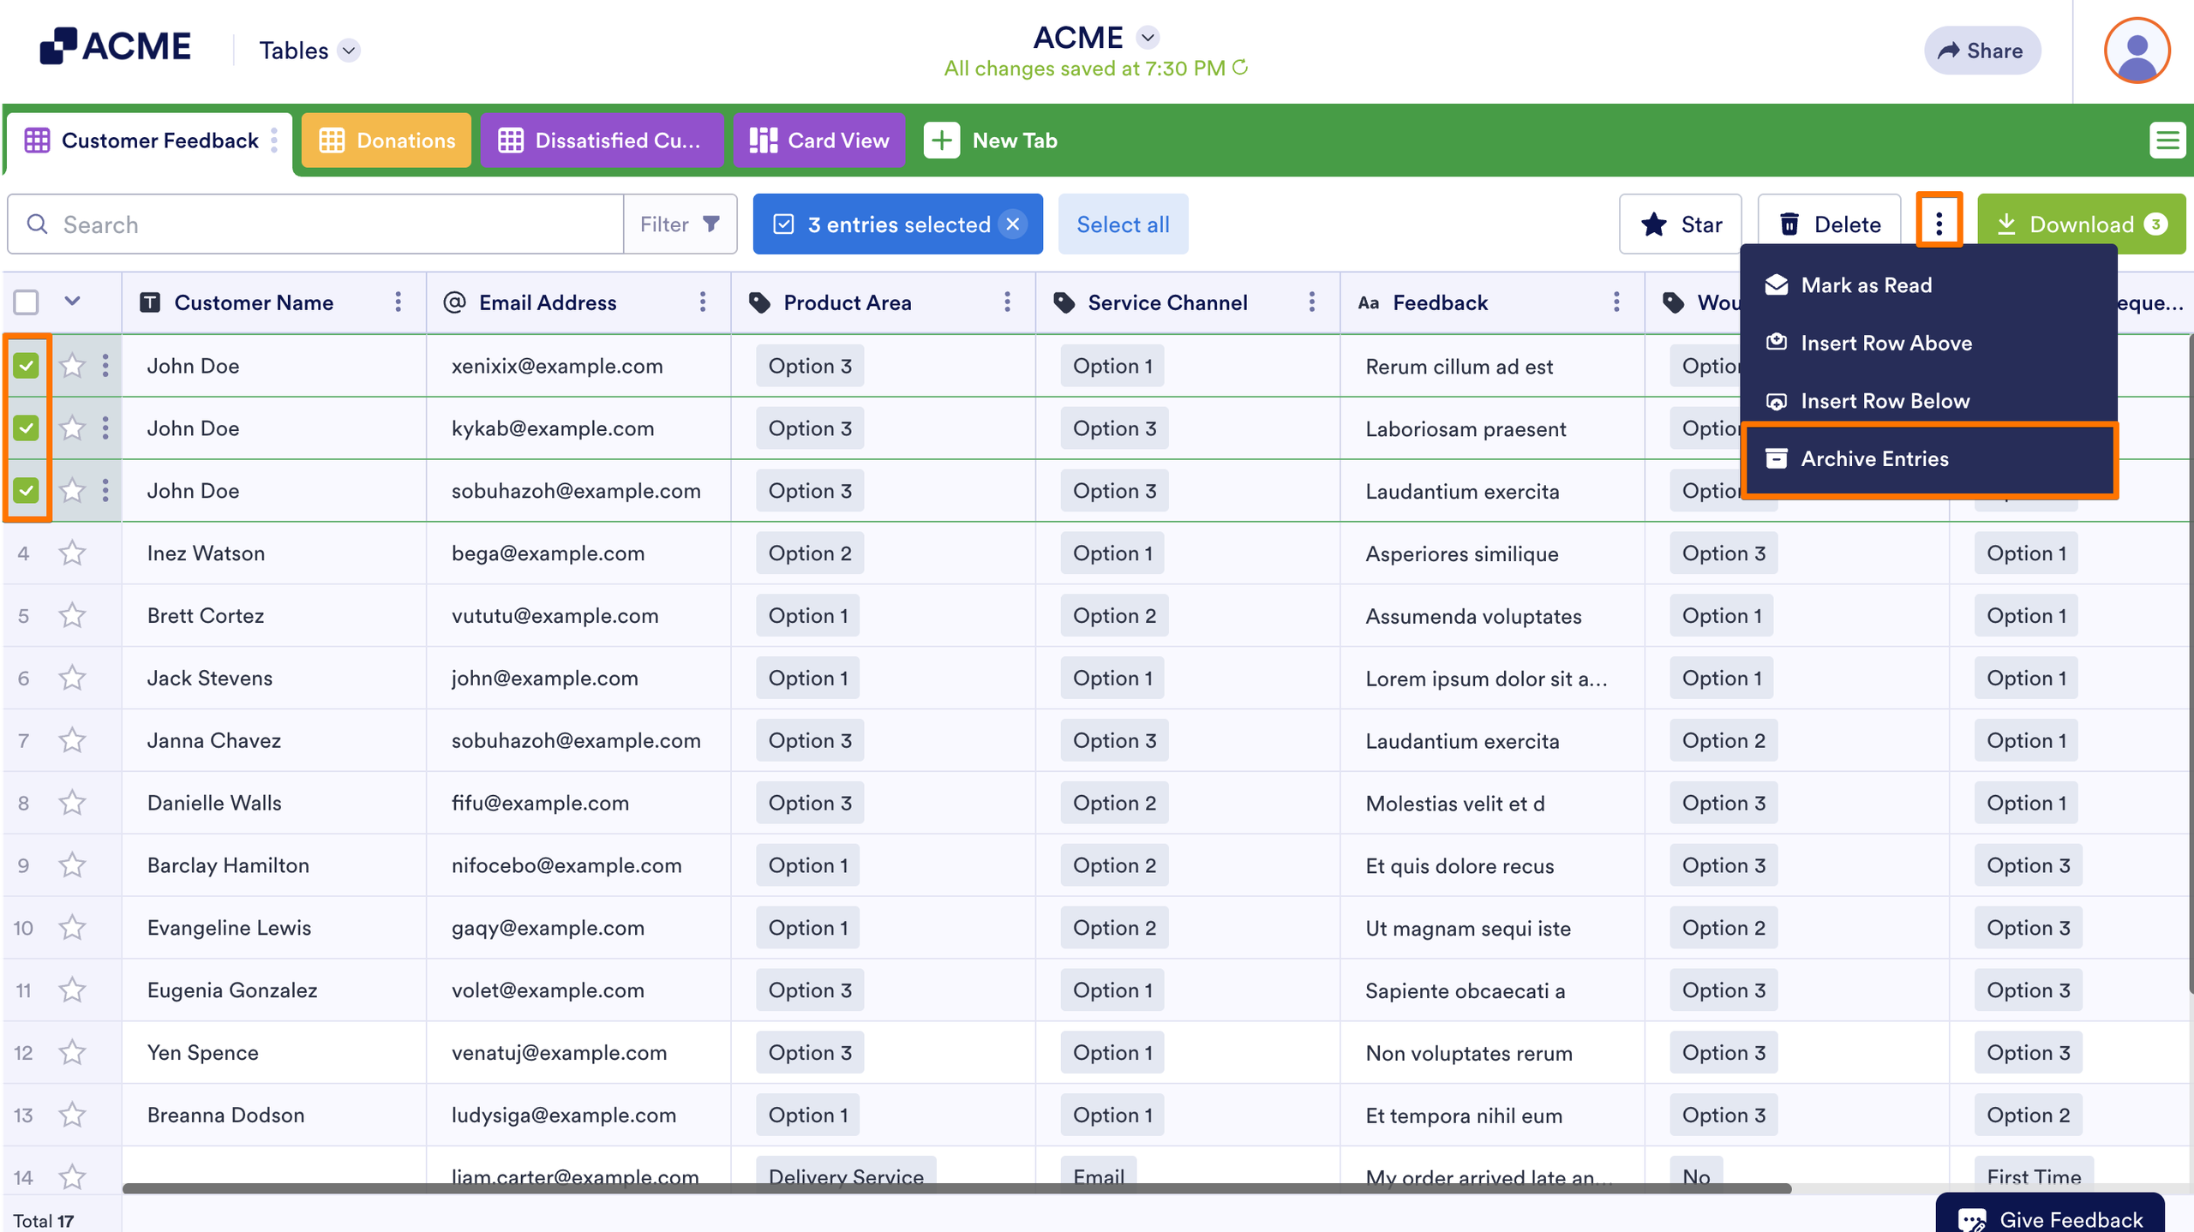Toggle the header select-all checkbox
Image resolution: width=2194 pixels, height=1232 pixels.
pos(27,302)
